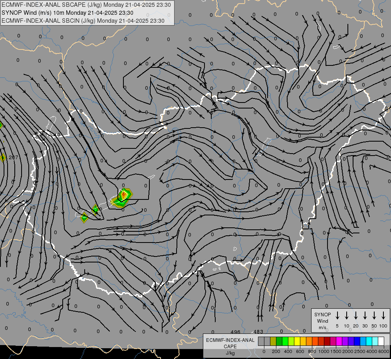This screenshot has width=391, height=359.
Task: Click the 50 m/s wind arrow in the legend
Action: [374, 316]
